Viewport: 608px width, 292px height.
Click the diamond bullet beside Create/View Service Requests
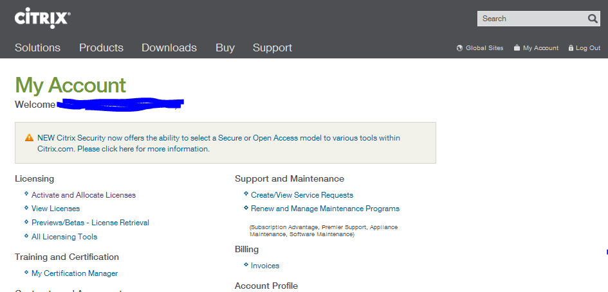pos(246,193)
